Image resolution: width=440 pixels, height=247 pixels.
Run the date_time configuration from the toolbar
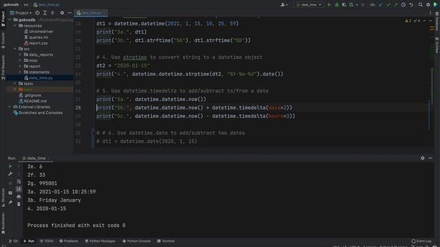[329, 5]
